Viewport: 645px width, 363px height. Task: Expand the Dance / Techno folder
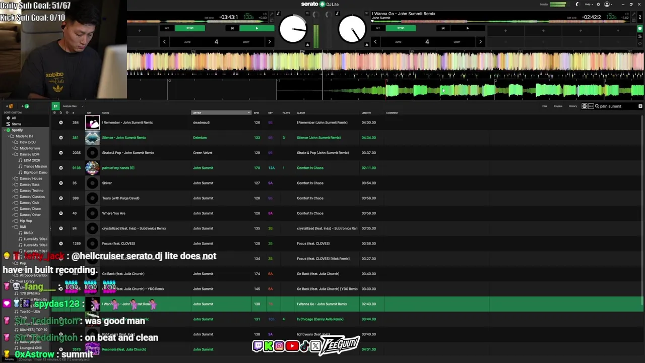point(13,191)
